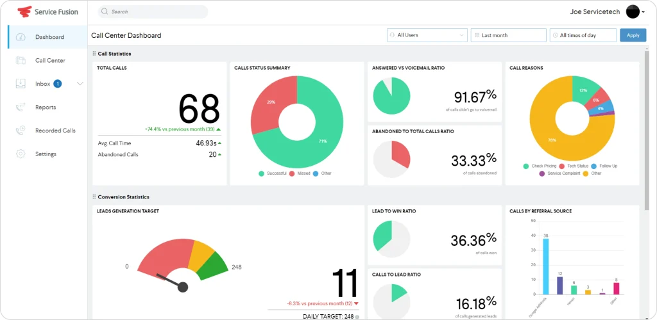The width and height of the screenshot is (657, 320).
Task: Open the Settings menu item
Action: click(47, 154)
